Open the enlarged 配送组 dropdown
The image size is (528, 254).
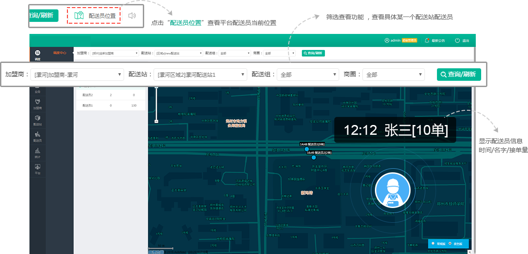point(308,75)
